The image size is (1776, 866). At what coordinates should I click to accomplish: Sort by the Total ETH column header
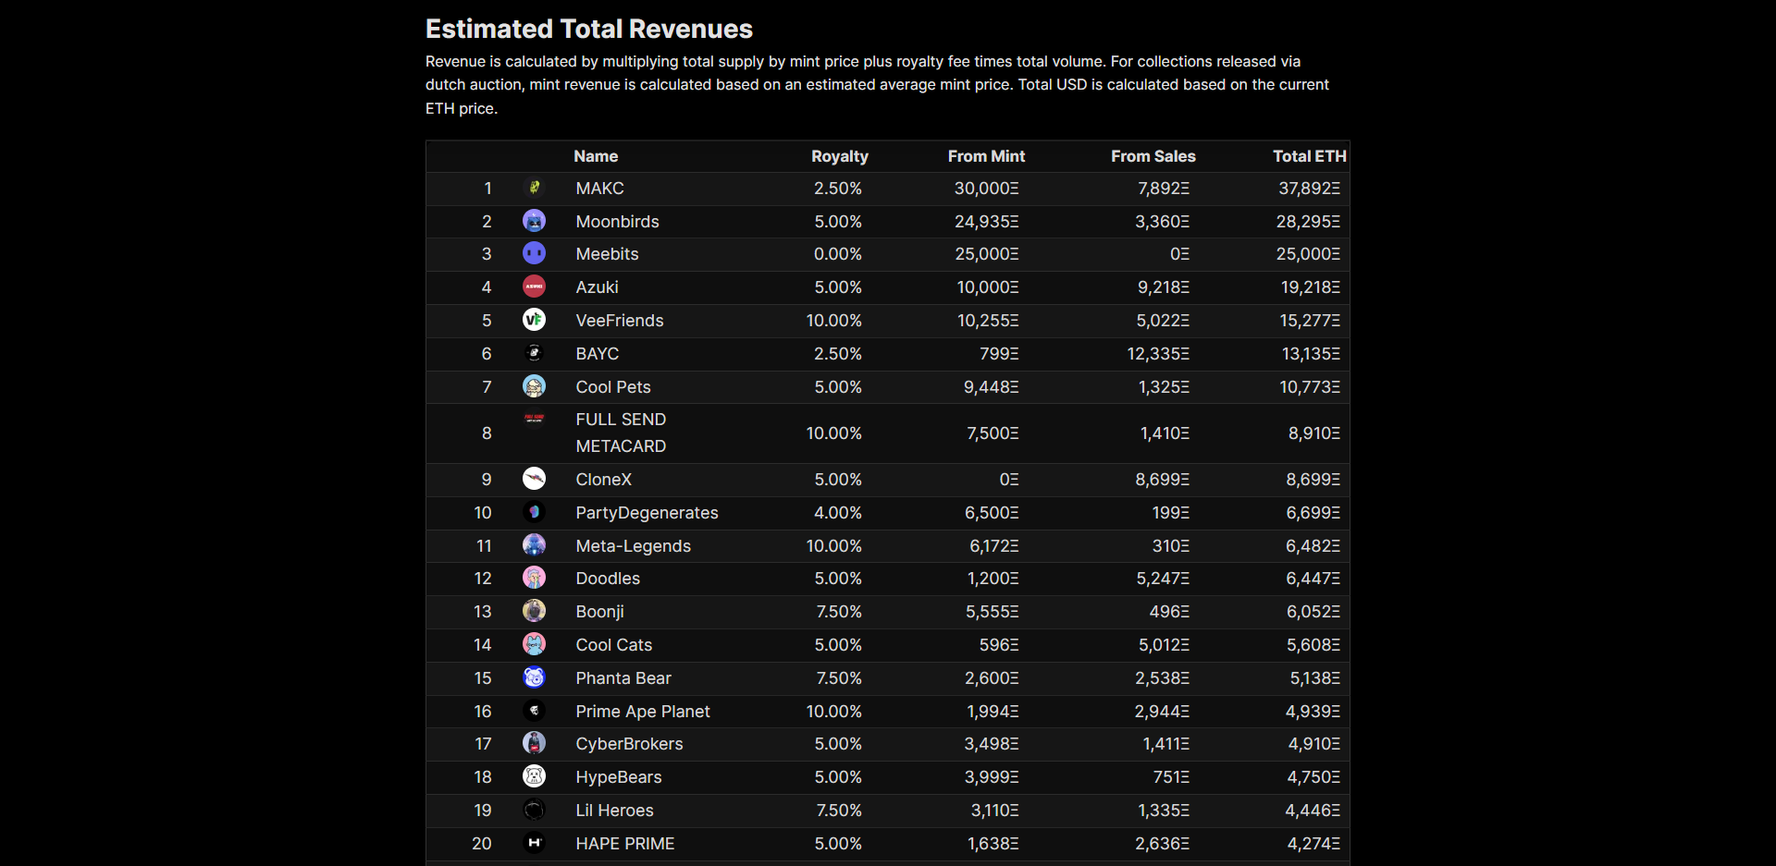point(1310,156)
